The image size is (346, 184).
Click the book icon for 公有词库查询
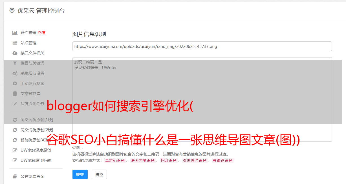click(x=15, y=176)
